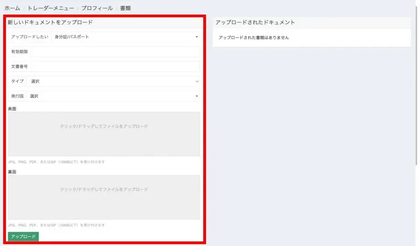Image resolution: width=418 pixels, height=246 pixels.
Task: Focus the 文書番号 input field
Action: pyautogui.click(x=115, y=67)
